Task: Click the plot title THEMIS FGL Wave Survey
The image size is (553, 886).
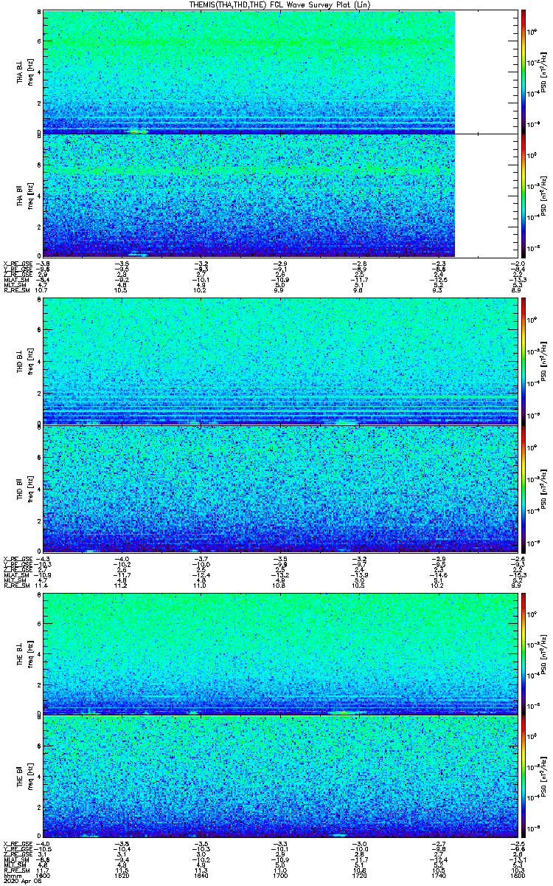Action: (x=276, y=4)
